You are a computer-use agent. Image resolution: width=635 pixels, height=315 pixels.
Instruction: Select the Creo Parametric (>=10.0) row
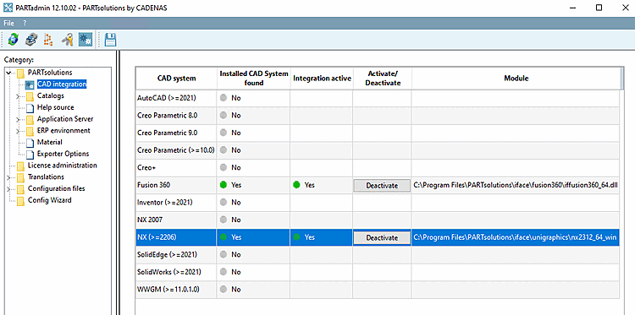pyautogui.click(x=378, y=150)
